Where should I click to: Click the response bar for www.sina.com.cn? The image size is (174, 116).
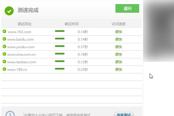tap(60, 54)
